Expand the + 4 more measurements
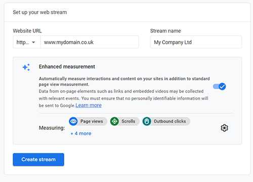The image size is (253, 182). [81, 133]
